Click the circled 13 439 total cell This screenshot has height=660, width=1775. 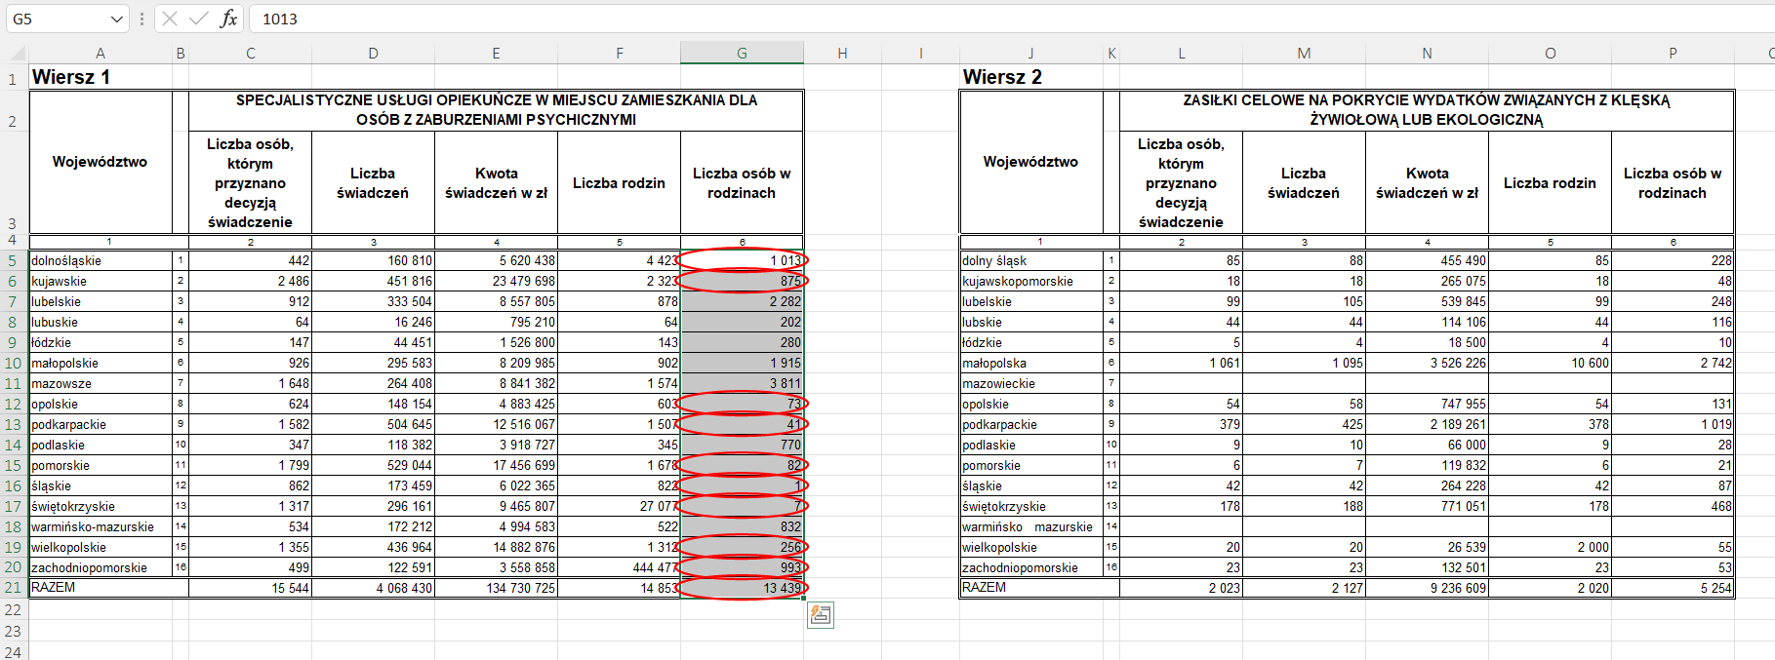742,588
